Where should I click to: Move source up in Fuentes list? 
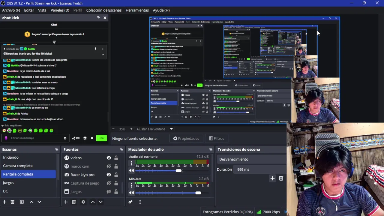click(x=93, y=202)
